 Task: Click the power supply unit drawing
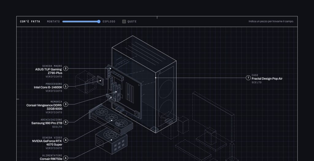111,141
